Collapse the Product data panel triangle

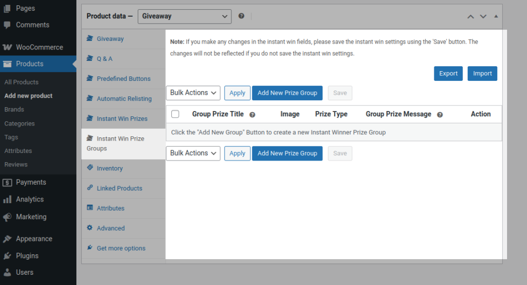pyautogui.click(x=496, y=16)
